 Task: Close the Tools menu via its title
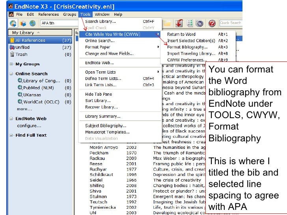[85, 14]
